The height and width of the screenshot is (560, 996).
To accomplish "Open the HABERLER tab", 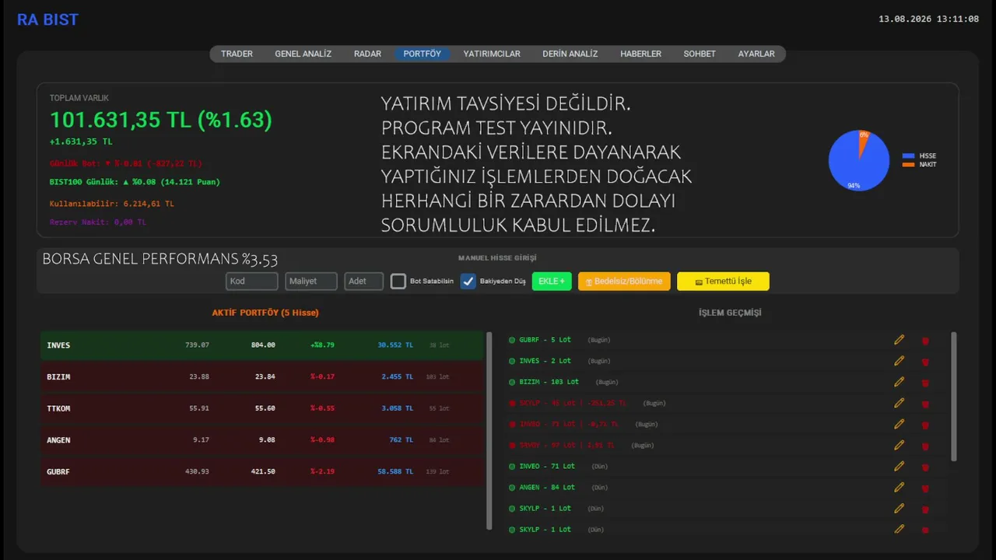I will click(x=640, y=54).
